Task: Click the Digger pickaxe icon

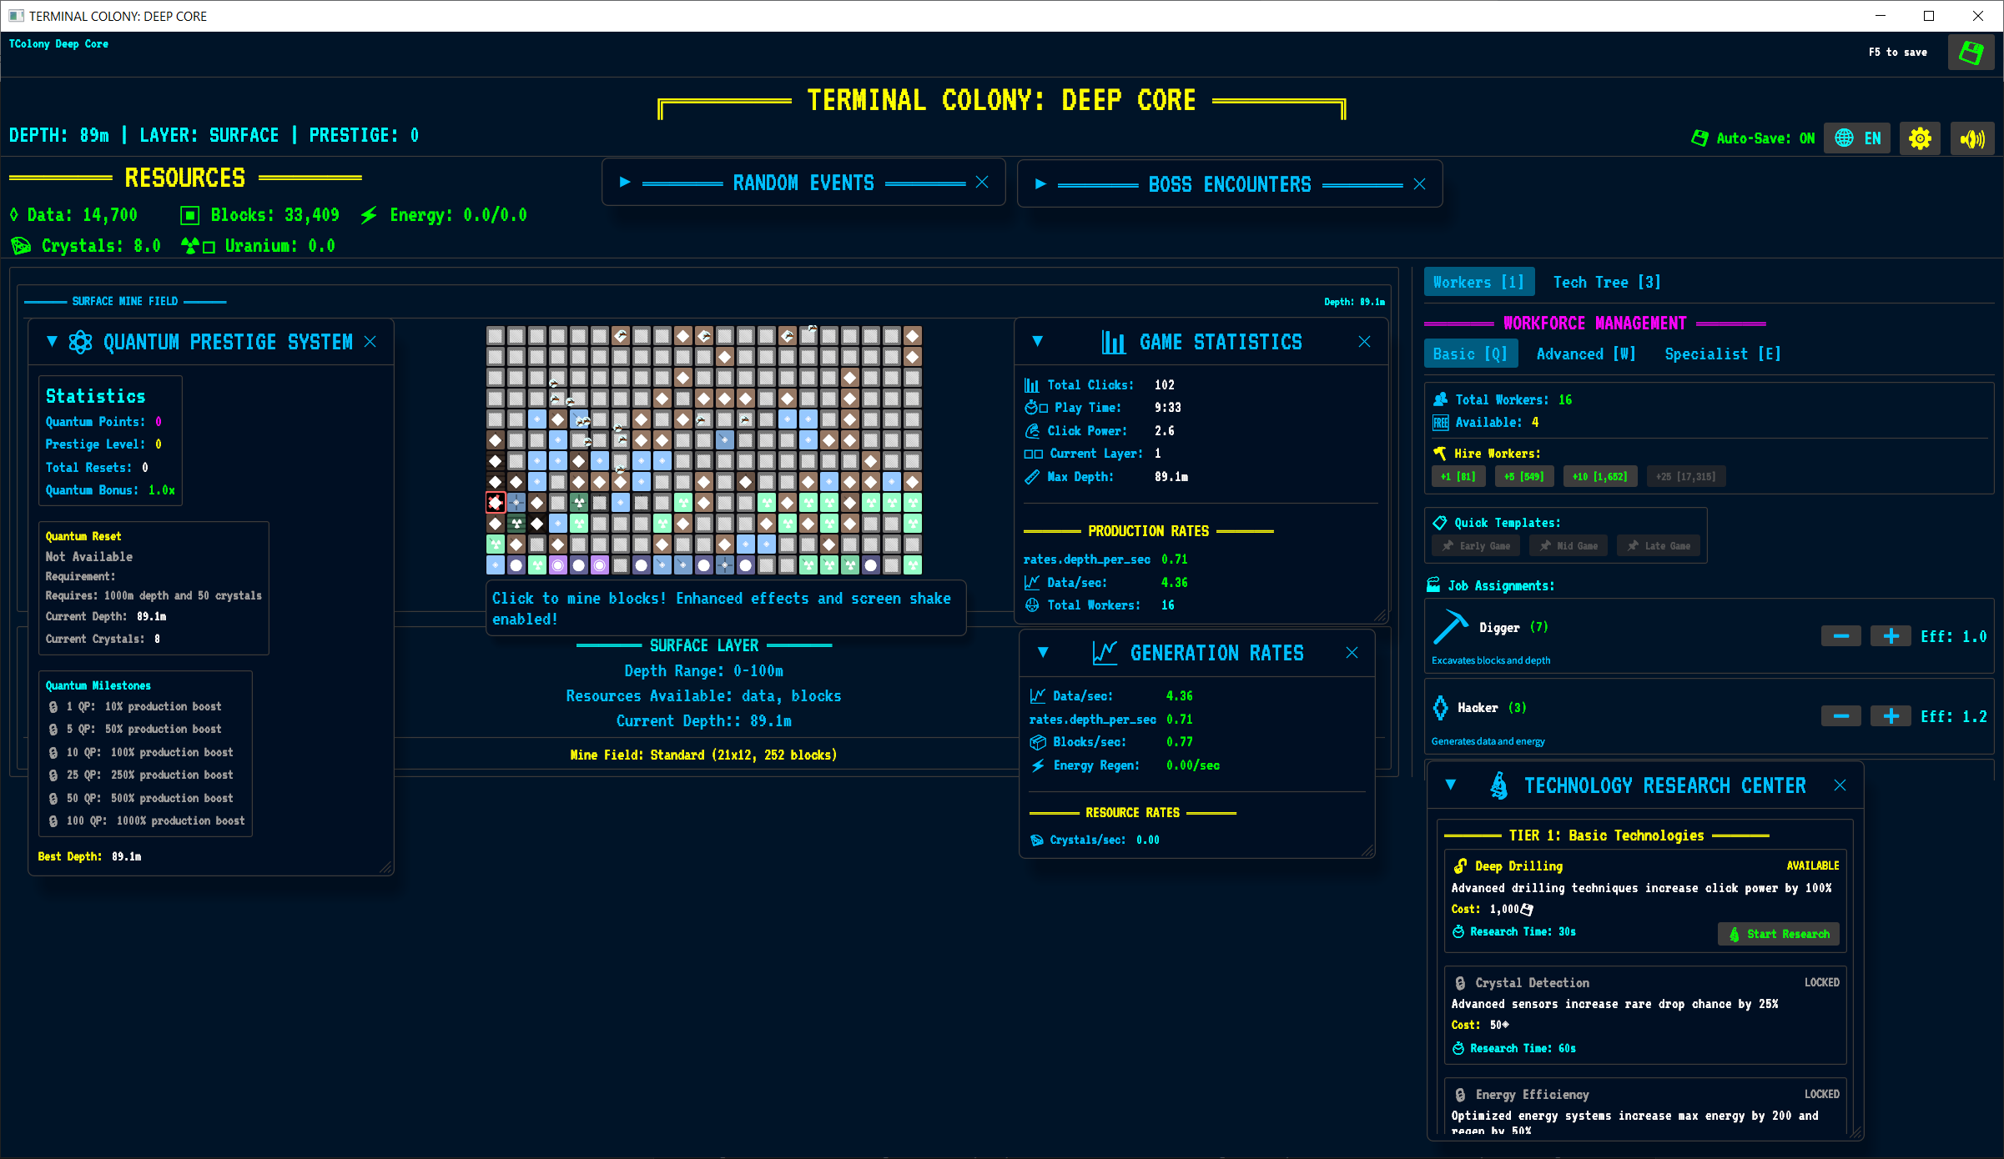Action: [x=1450, y=627]
